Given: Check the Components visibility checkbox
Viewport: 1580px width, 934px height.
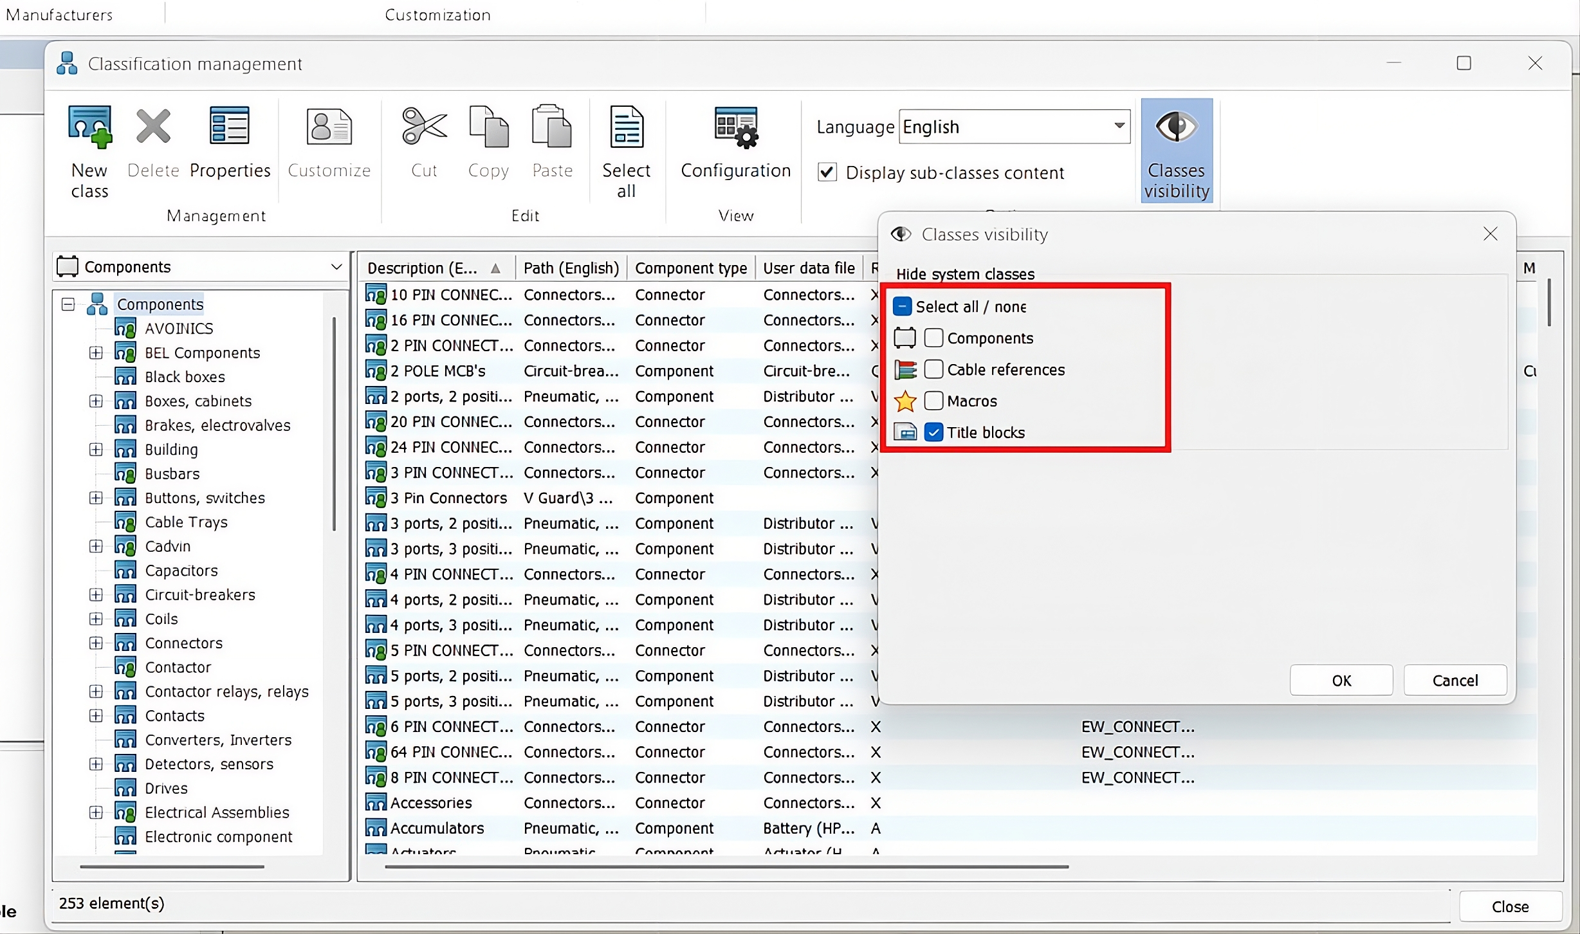Looking at the screenshot, I should (x=933, y=338).
